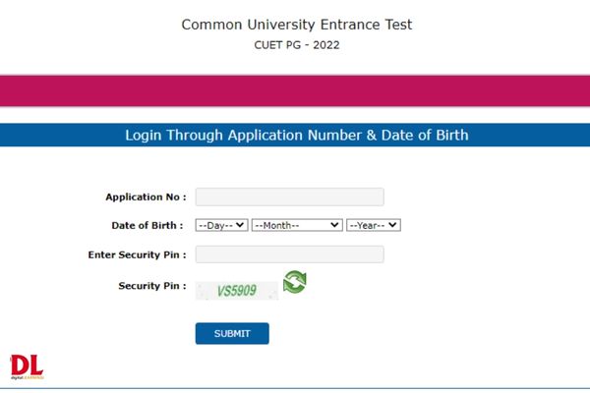590x393 pixels.
Task: Open the --Month-- dropdown
Action: click(297, 225)
